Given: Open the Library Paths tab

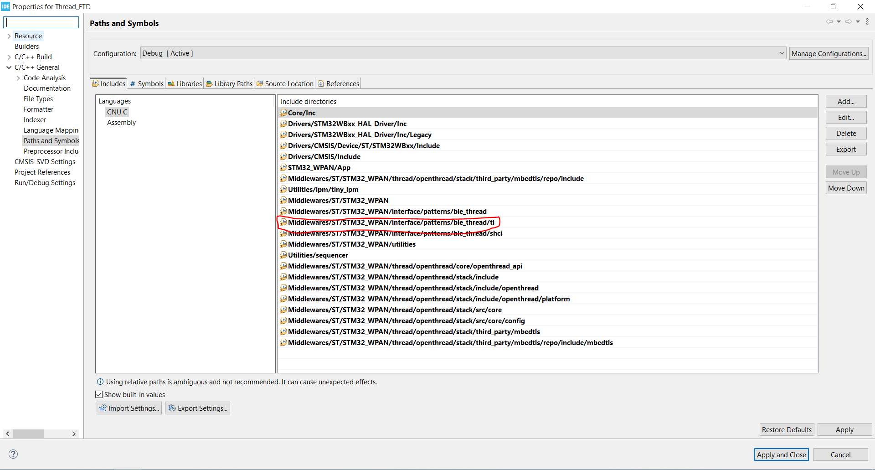Looking at the screenshot, I should pyautogui.click(x=229, y=83).
